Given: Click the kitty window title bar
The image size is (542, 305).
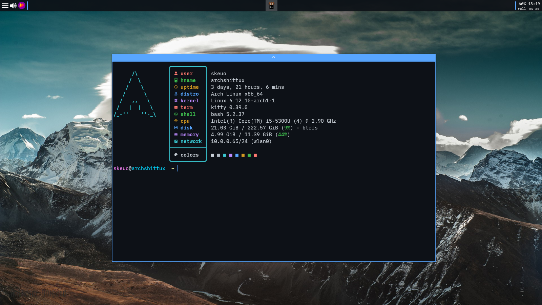Looking at the screenshot, I should click(273, 58).
